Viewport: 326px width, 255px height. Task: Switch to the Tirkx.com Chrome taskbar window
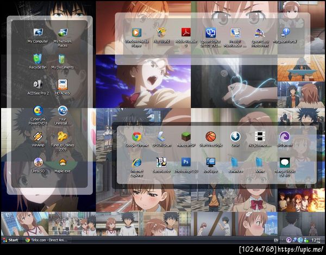coord(47,240)
